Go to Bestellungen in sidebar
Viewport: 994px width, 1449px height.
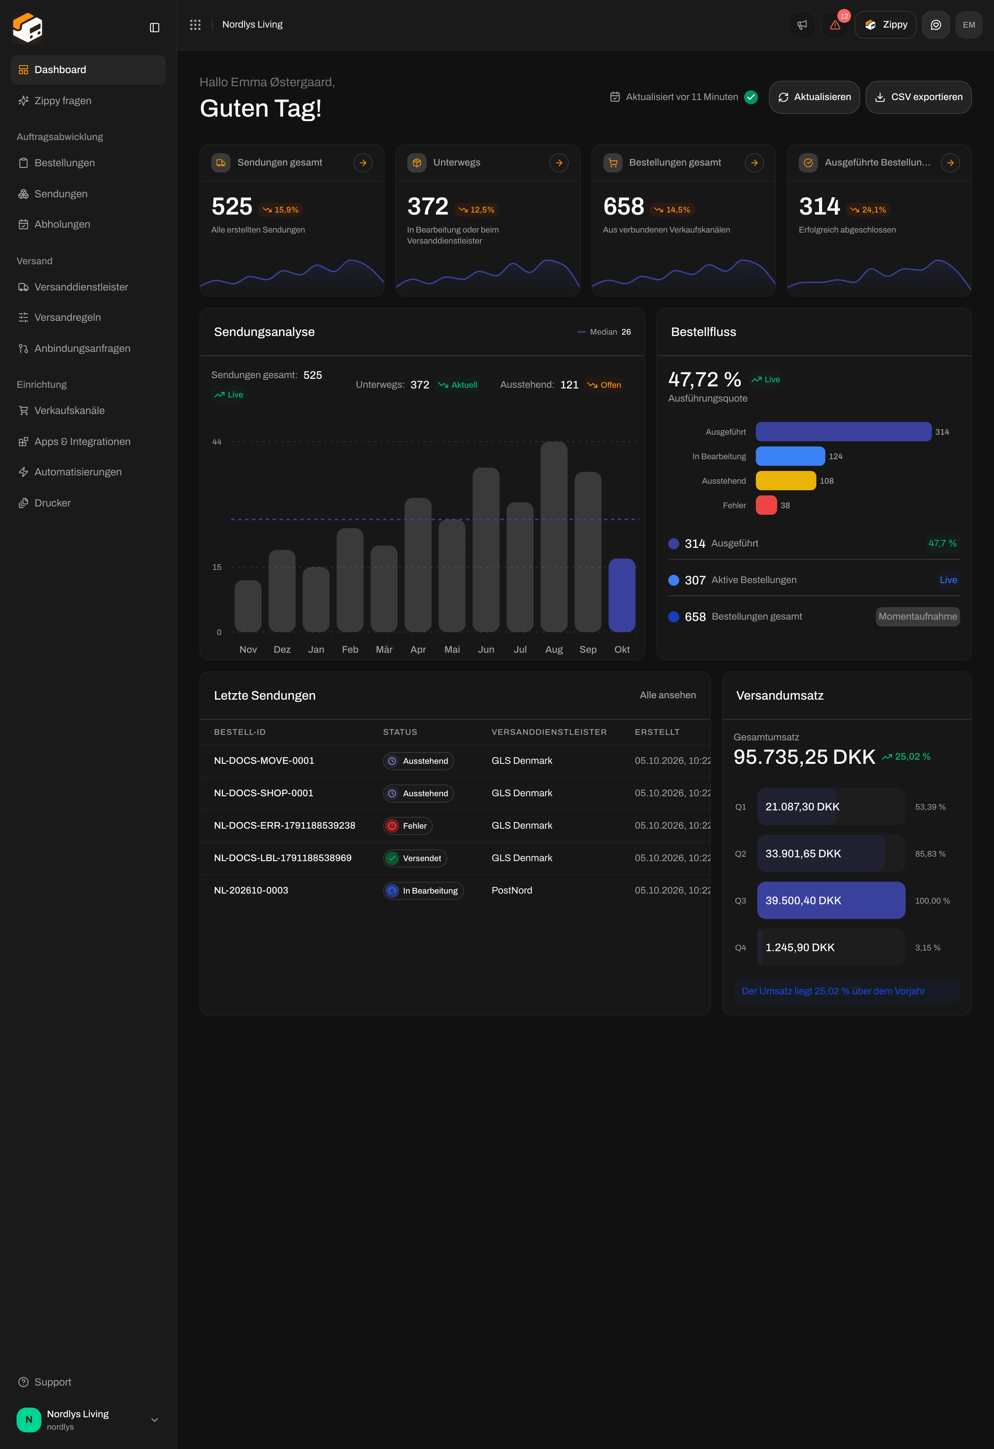pos(88,163)
